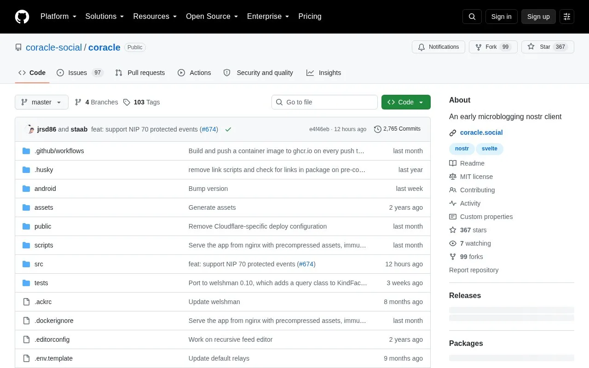
Task: Open the scripts folder name
Action: point(44,245)
